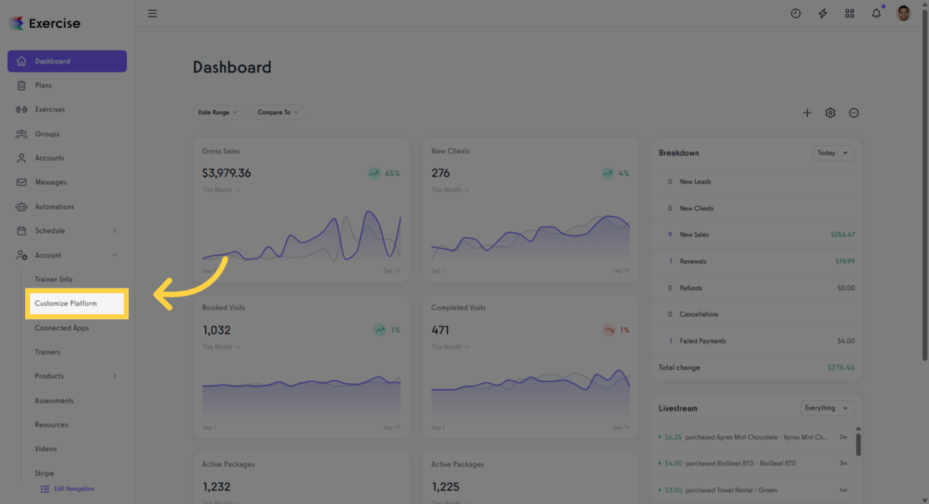Collapse the sidebar with the hamburger toggle
Screen dimensions: 929x504
[152, 13]
